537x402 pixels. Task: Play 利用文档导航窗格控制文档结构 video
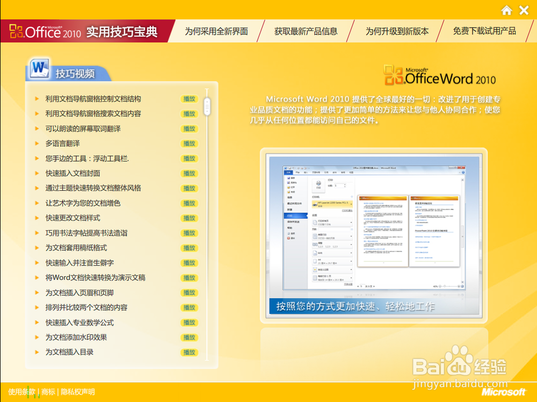pos(190,99)
